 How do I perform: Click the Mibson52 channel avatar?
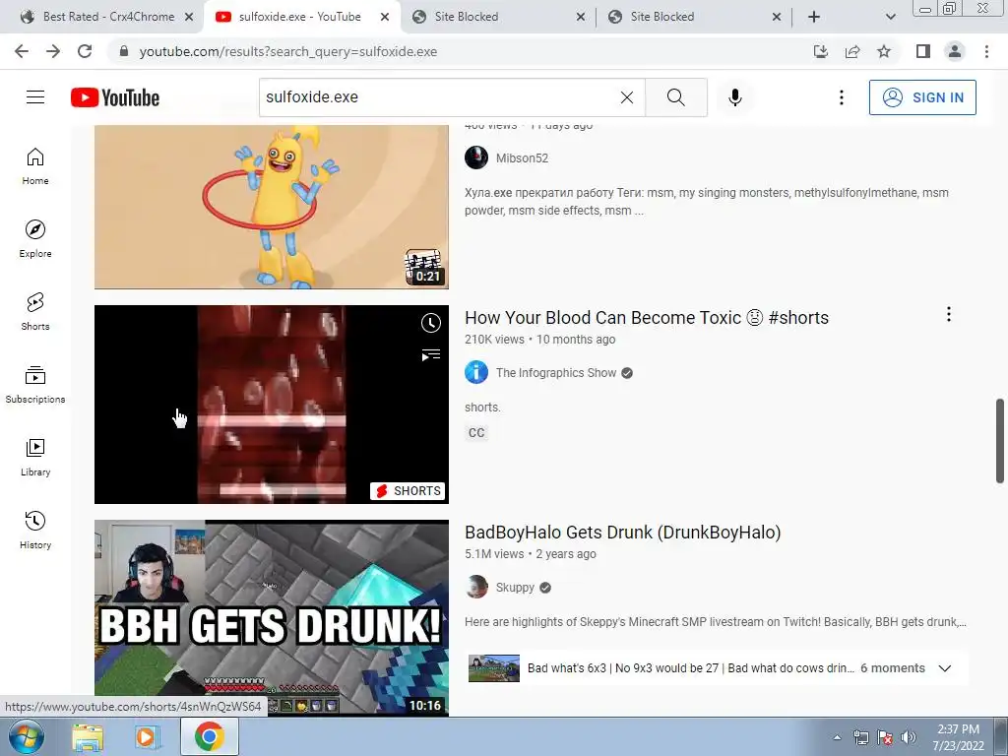pos(476,157)
